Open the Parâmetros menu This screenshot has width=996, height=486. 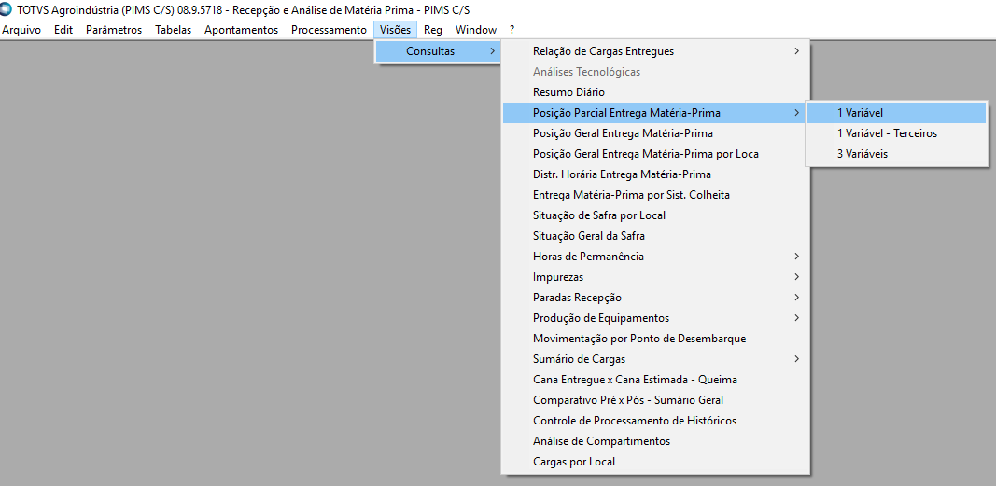(x=114, y=30)
